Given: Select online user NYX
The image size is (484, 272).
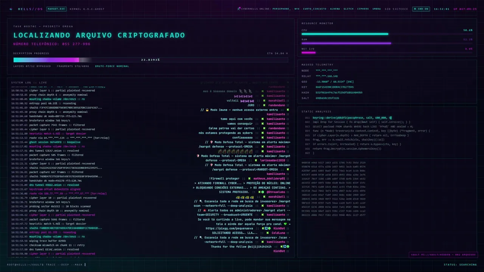Looking at the screenshot, I should point(297,9).
